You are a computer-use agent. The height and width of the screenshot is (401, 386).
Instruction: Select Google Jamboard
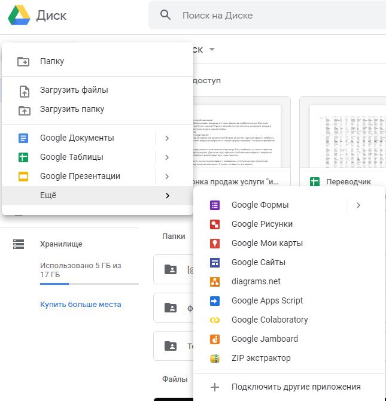pyautogui.click(x=289, y=339)
